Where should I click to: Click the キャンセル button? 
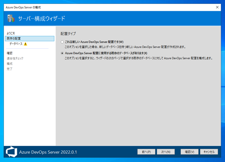209,151
